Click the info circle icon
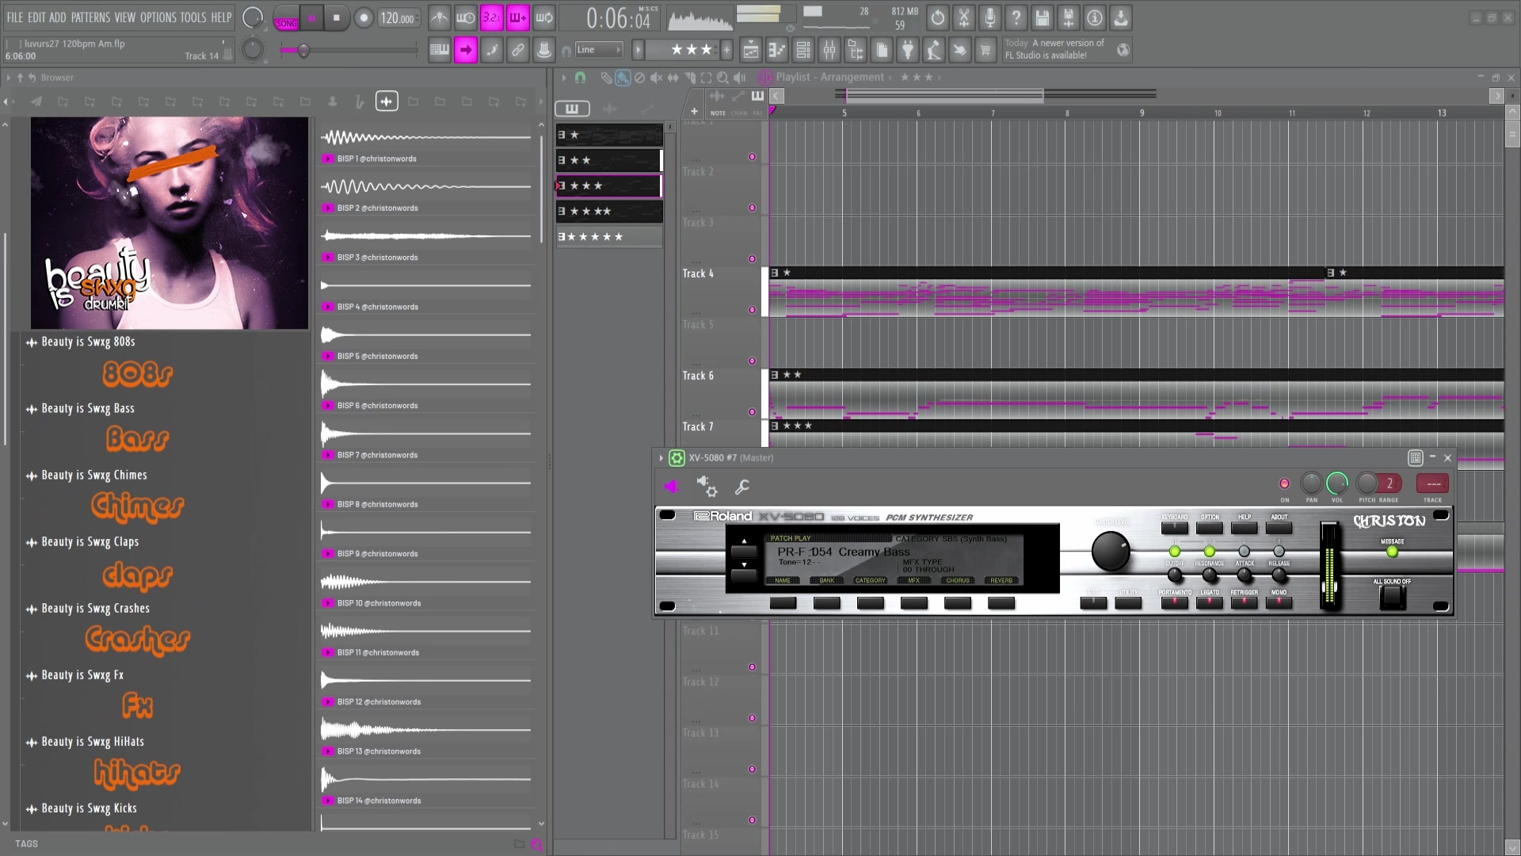Image resolution: width=1521 pixels, height=856 pixels. pos(1095,17)
